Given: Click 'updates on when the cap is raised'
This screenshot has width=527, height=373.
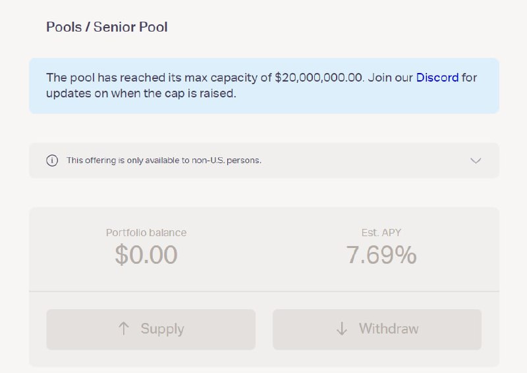Looking at the screenshot, I should [x=141, y=93].
